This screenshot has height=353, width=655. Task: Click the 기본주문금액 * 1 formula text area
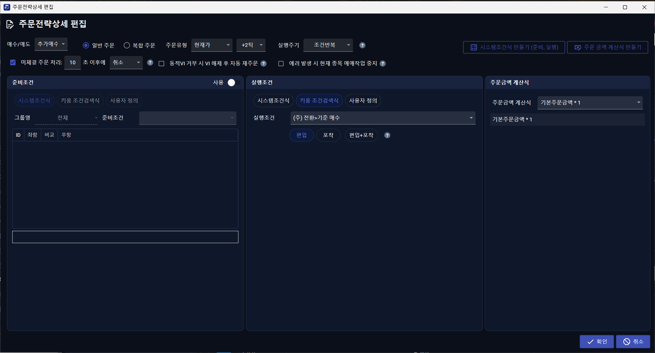pos(567,120)
